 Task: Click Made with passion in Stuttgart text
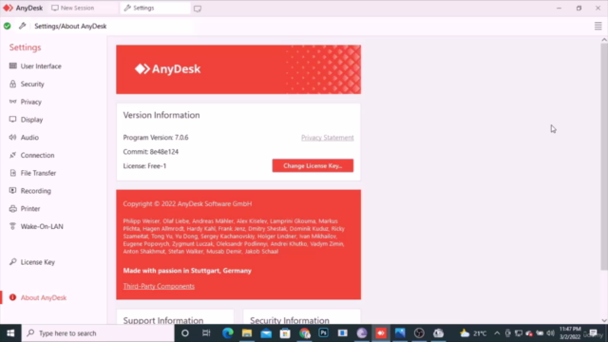[187, 271]
